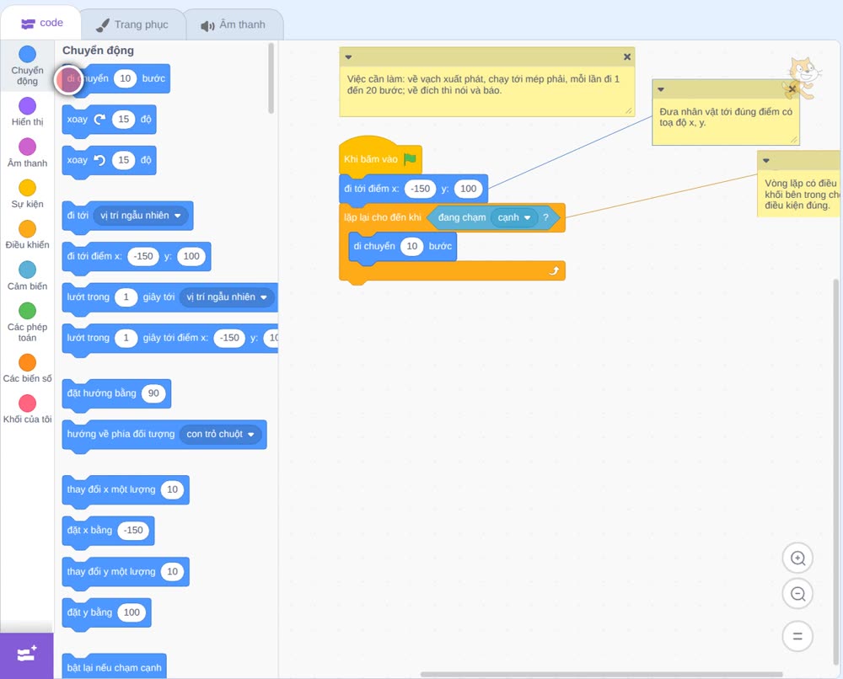Zoom in the workspace
Viewport: 843px width, 679px height.
(x=797, y=559)
